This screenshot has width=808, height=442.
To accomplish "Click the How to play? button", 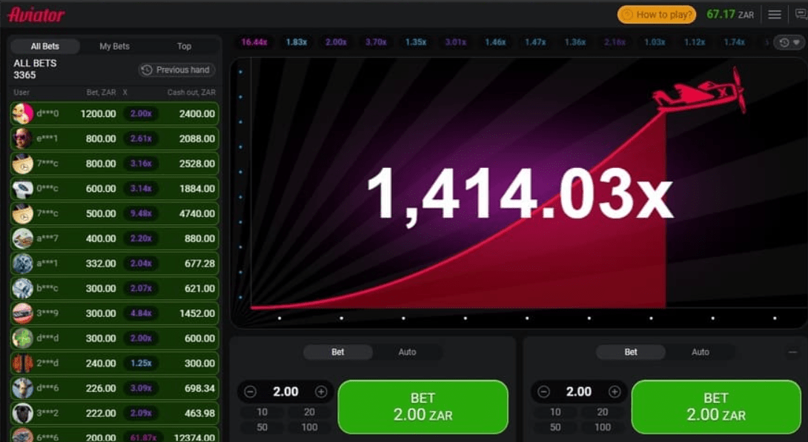I will pyautogui.click(x=657, y=14).
